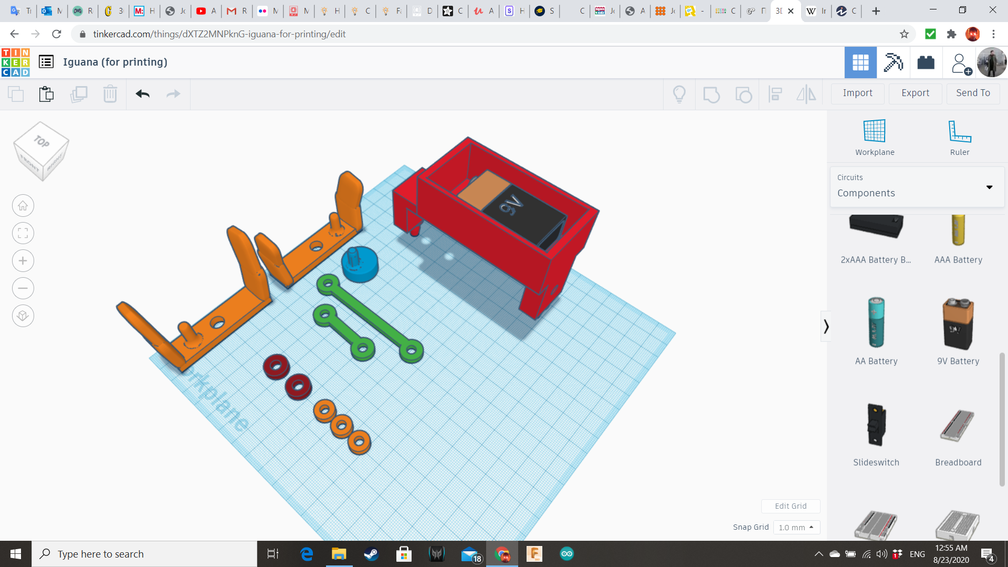Click the Edit Grid button

point(791,506)
